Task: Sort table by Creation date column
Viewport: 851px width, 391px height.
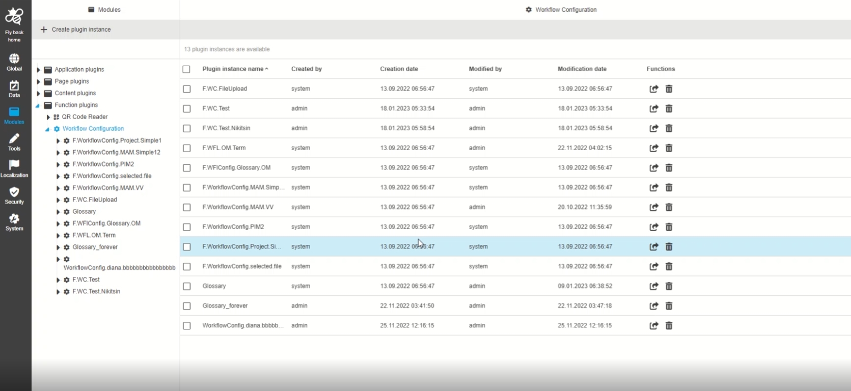Action: (399, 69)
